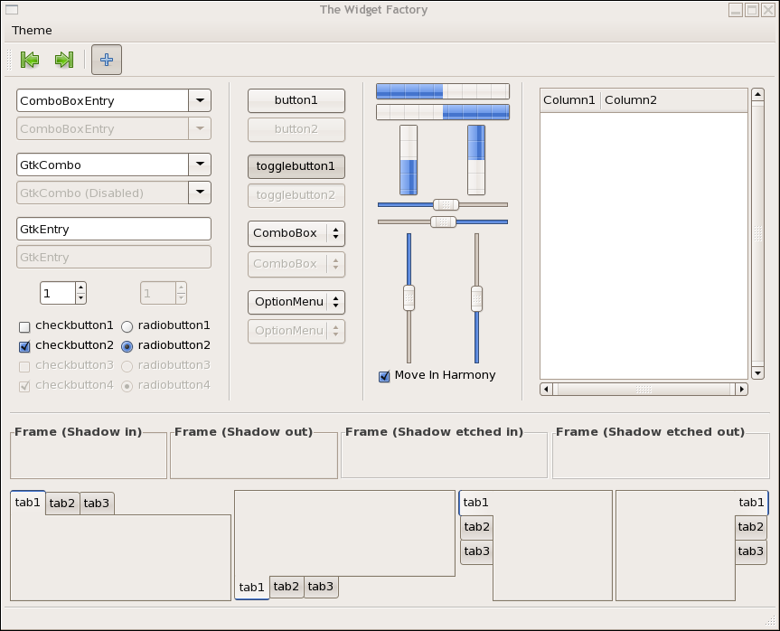Screen dimensions: 780x631
Task: Click the green go-to-first arrow toolbar icon
Action: click(30, 60)
